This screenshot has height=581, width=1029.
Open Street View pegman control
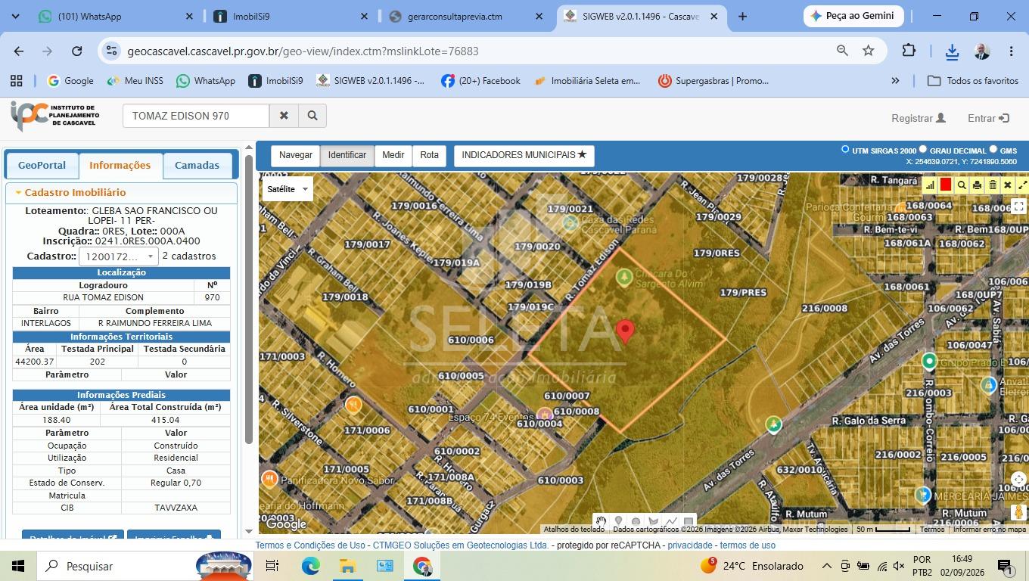[x=1018, y=512]
